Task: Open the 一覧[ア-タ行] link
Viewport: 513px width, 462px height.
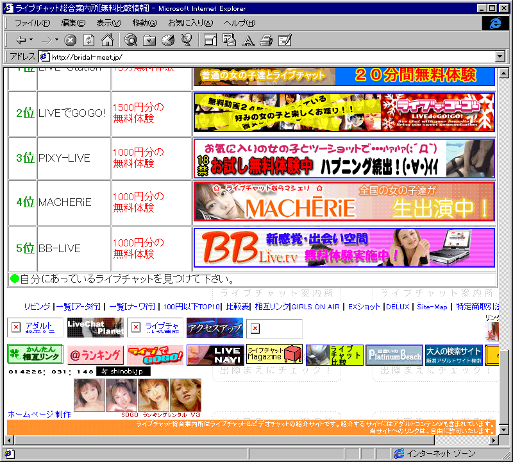Action: [x=78, y=307]
